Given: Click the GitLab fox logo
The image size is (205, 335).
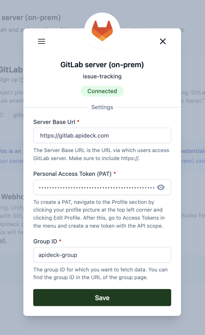Looking at the screenshot, I should click(102, 30).
